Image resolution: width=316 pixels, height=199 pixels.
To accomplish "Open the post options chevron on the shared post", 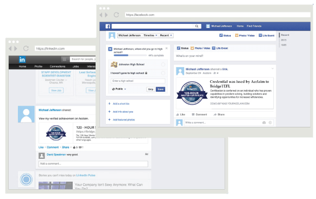I will (273, 69).
